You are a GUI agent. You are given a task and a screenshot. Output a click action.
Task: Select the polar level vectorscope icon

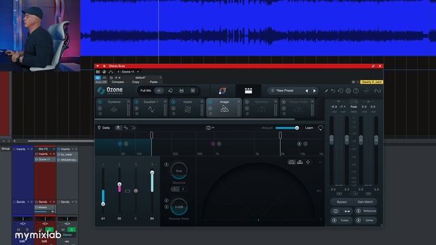pyautogui.click(x=300, y=162)
